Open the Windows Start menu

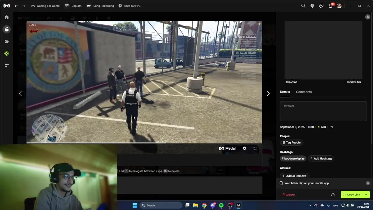[x=135, y=205]
